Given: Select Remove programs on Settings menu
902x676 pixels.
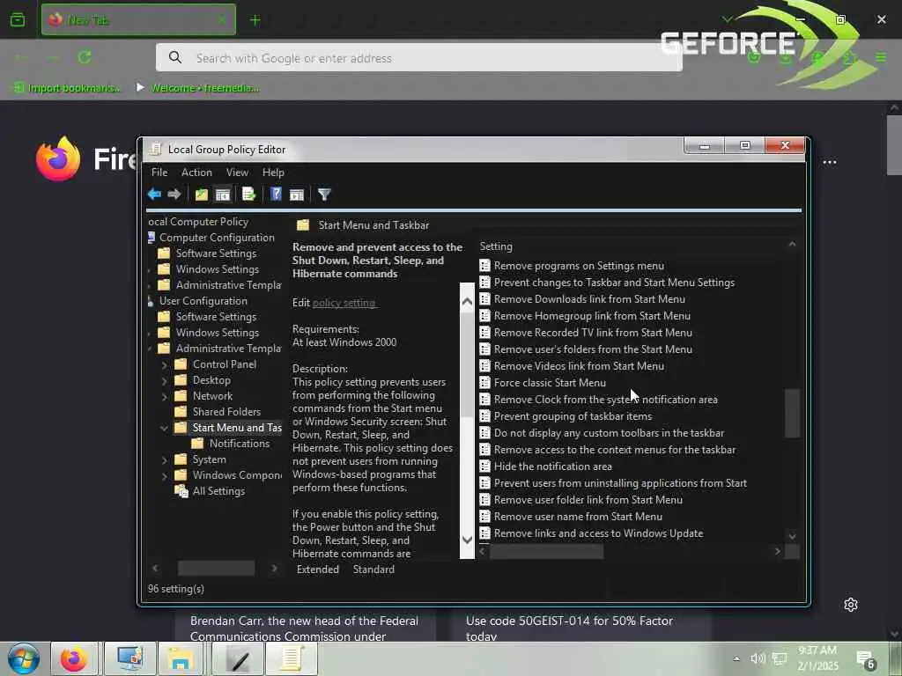Looking at the screenshot, I should (x=579, y=266).
